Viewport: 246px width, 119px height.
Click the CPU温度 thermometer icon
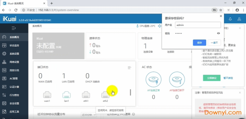click(138, 26)
